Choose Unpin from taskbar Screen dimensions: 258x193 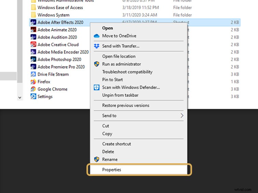pyautogui.click(x=120, y=95)
